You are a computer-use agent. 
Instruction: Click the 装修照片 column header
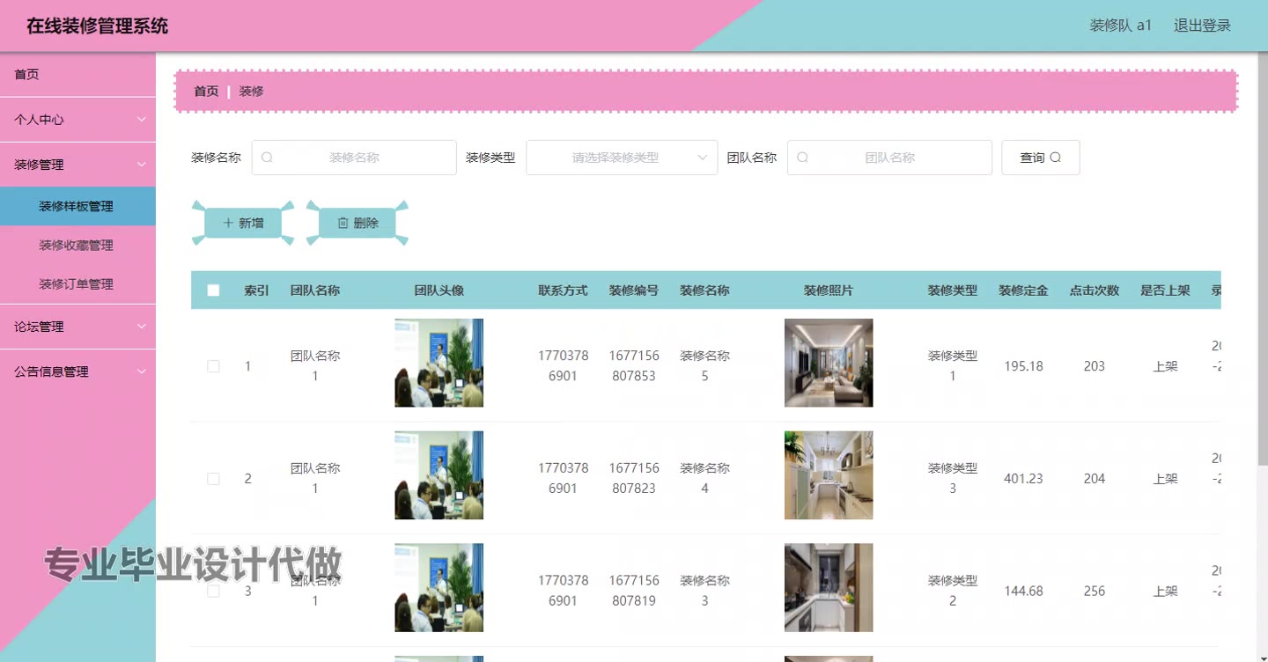pyautogui.click(x=829, y=291)
